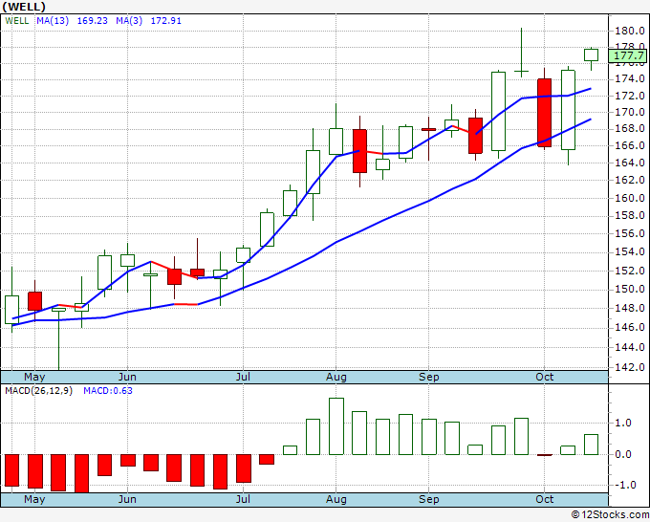
Task: Select the MA(13) value 169.23
Action: (92, 21)
